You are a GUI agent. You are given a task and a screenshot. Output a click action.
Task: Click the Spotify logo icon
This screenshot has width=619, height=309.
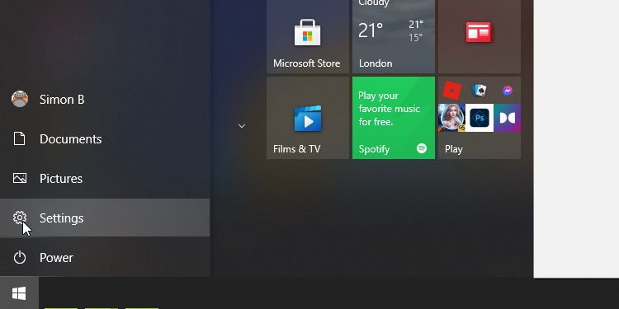(422, 148)
